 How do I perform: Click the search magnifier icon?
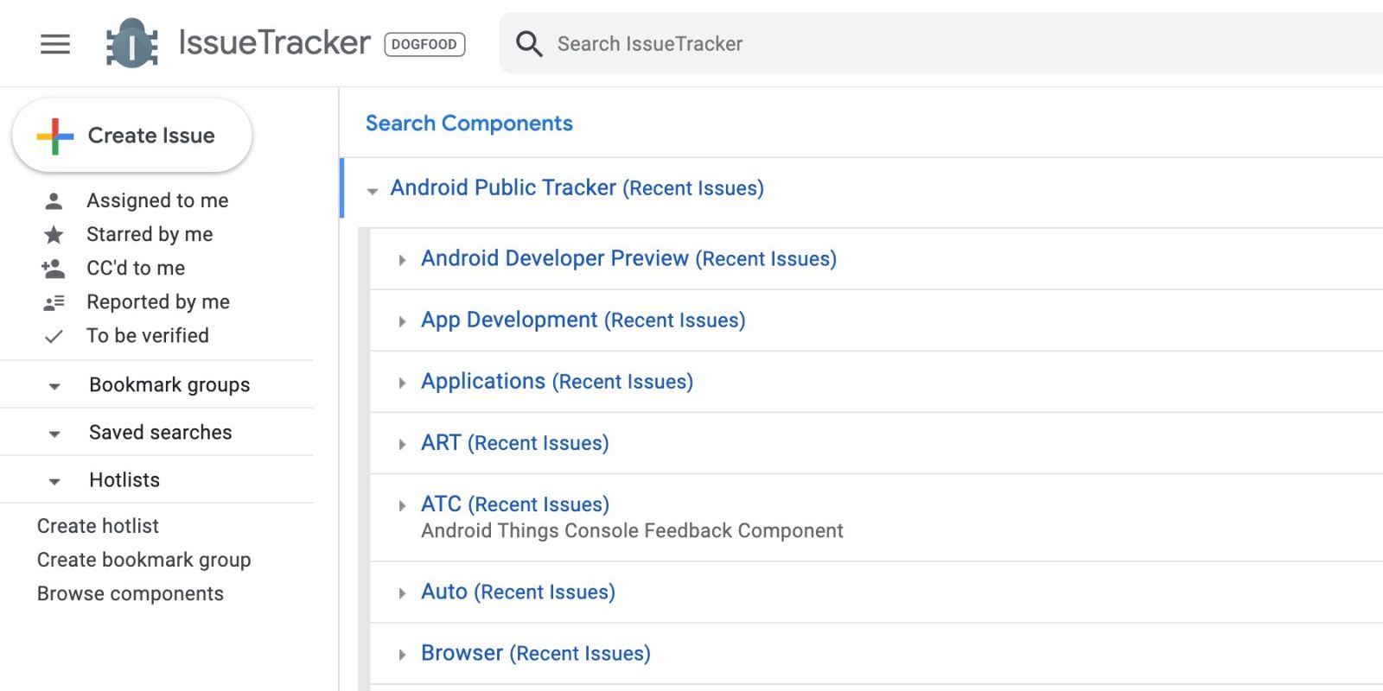[529, 44]
